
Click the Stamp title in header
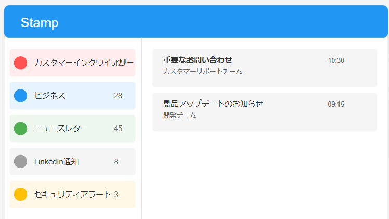pyautogui.click(x=40, y=23)
